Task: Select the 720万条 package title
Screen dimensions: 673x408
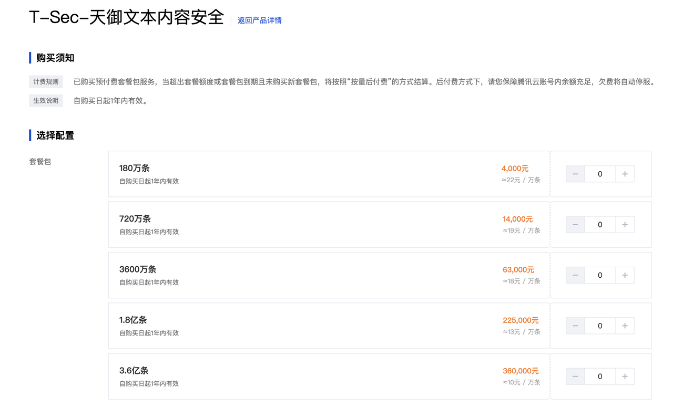Action: coord(135,219)
